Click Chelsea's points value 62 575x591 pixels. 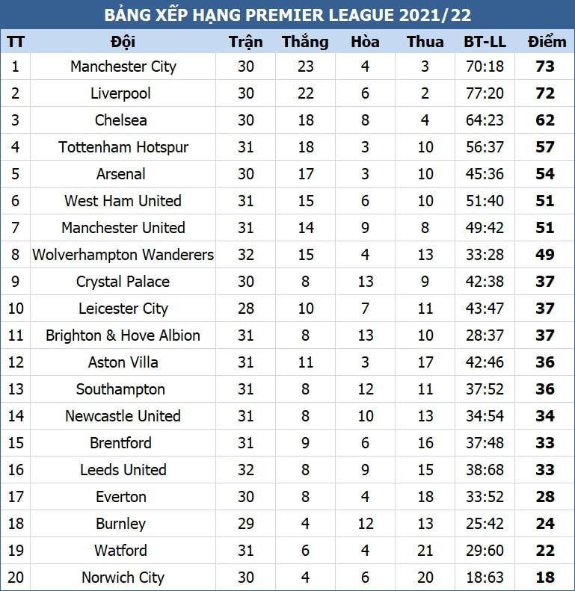(x=545, y=120)
